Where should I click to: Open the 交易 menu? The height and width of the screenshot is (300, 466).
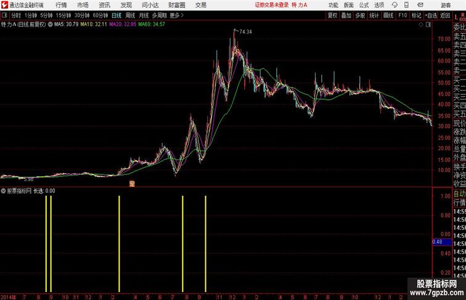pyautogui.click(x=200, y=5)
